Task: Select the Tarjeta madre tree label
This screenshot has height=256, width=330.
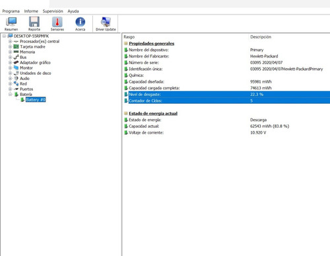Action: (32, 46)
